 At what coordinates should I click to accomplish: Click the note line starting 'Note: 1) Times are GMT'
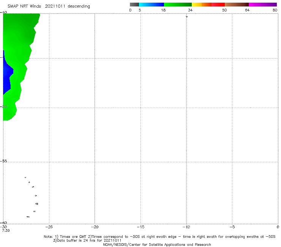tap(159, 237)
